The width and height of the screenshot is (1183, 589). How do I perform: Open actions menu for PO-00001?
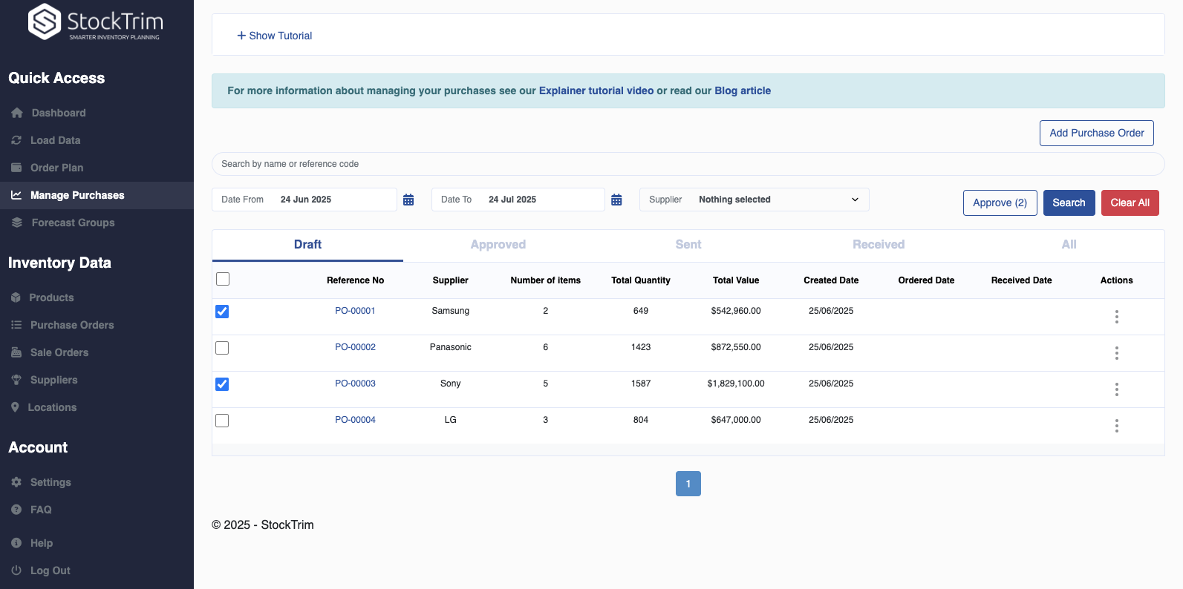[x=1117, y=317]
